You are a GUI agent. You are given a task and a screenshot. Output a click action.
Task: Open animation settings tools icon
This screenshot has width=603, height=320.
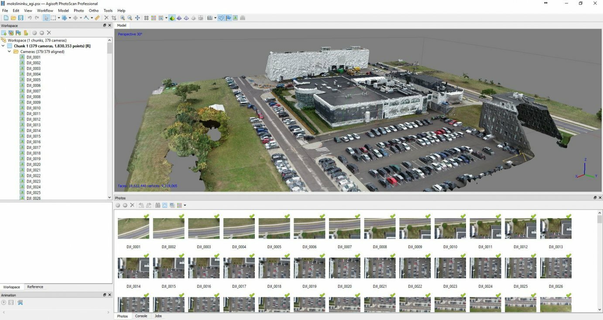point(20,302)
